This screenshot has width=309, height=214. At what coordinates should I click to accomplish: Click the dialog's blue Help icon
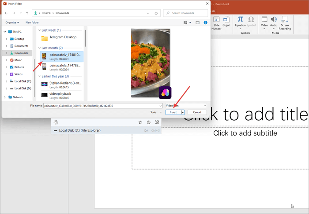tap(206, 22)
